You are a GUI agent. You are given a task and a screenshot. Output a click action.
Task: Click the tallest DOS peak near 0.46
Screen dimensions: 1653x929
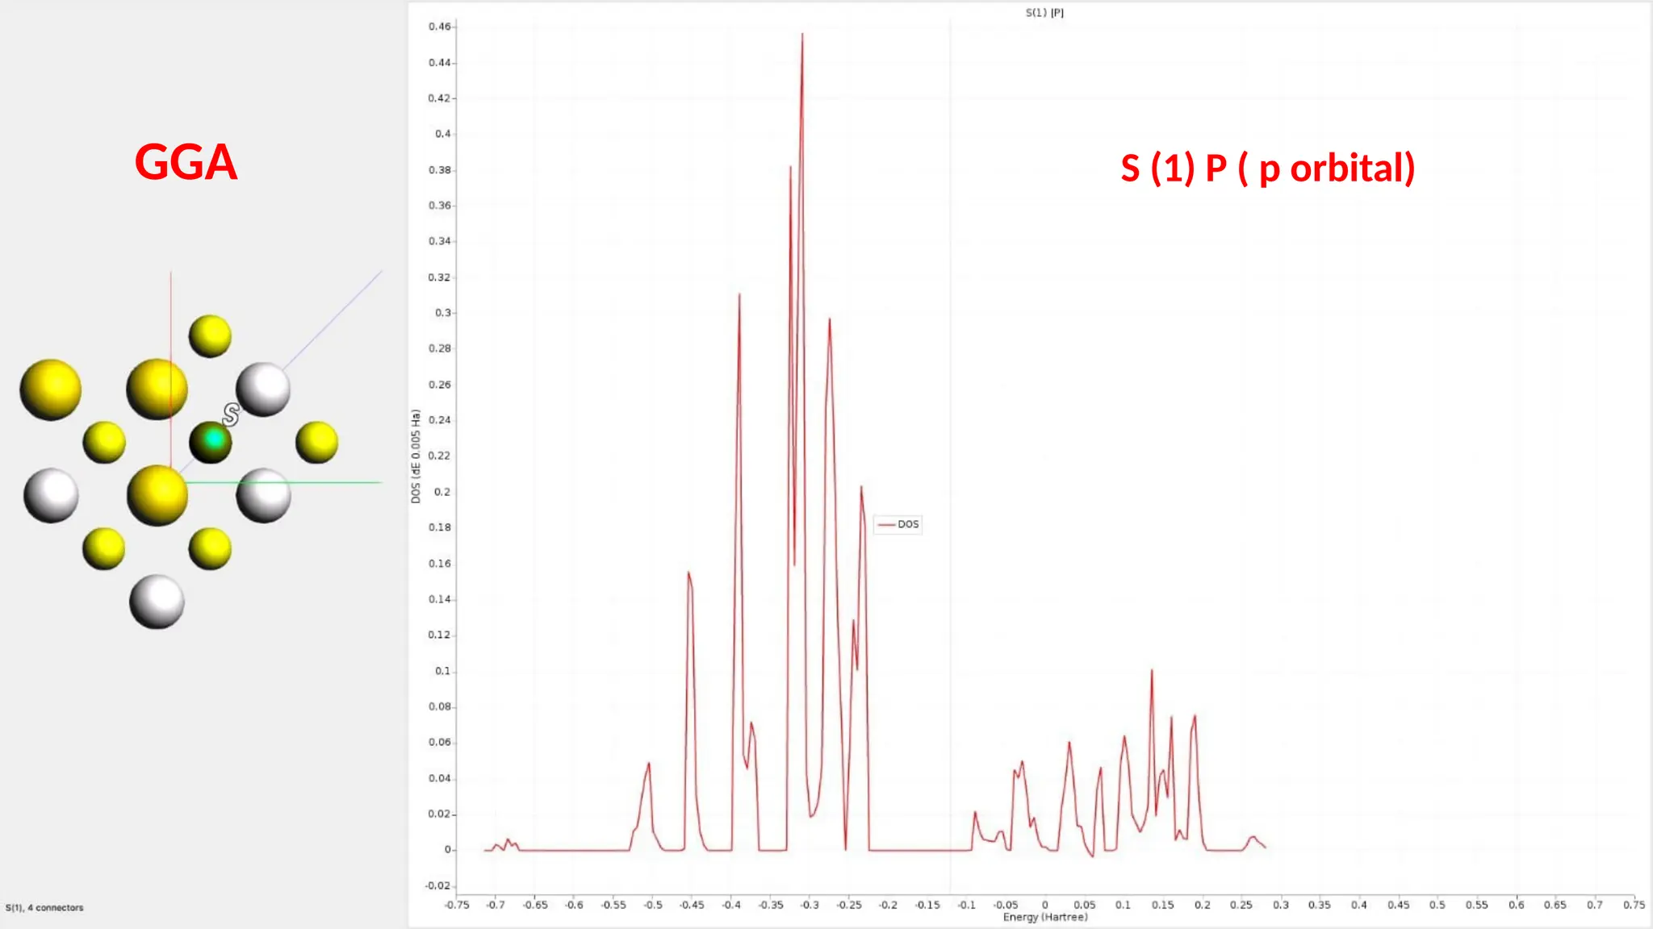pyautogui.click(x=802, y=35)
